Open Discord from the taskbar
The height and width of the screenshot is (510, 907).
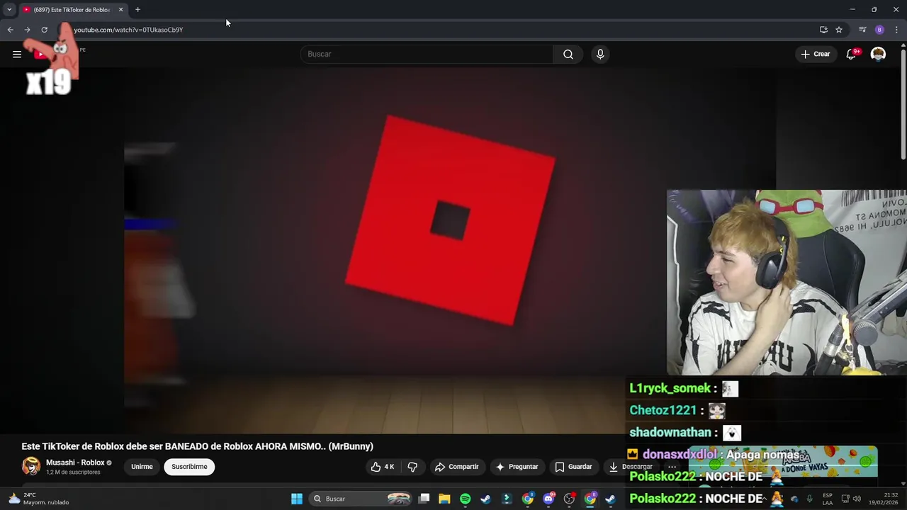(x=548, y=499)
